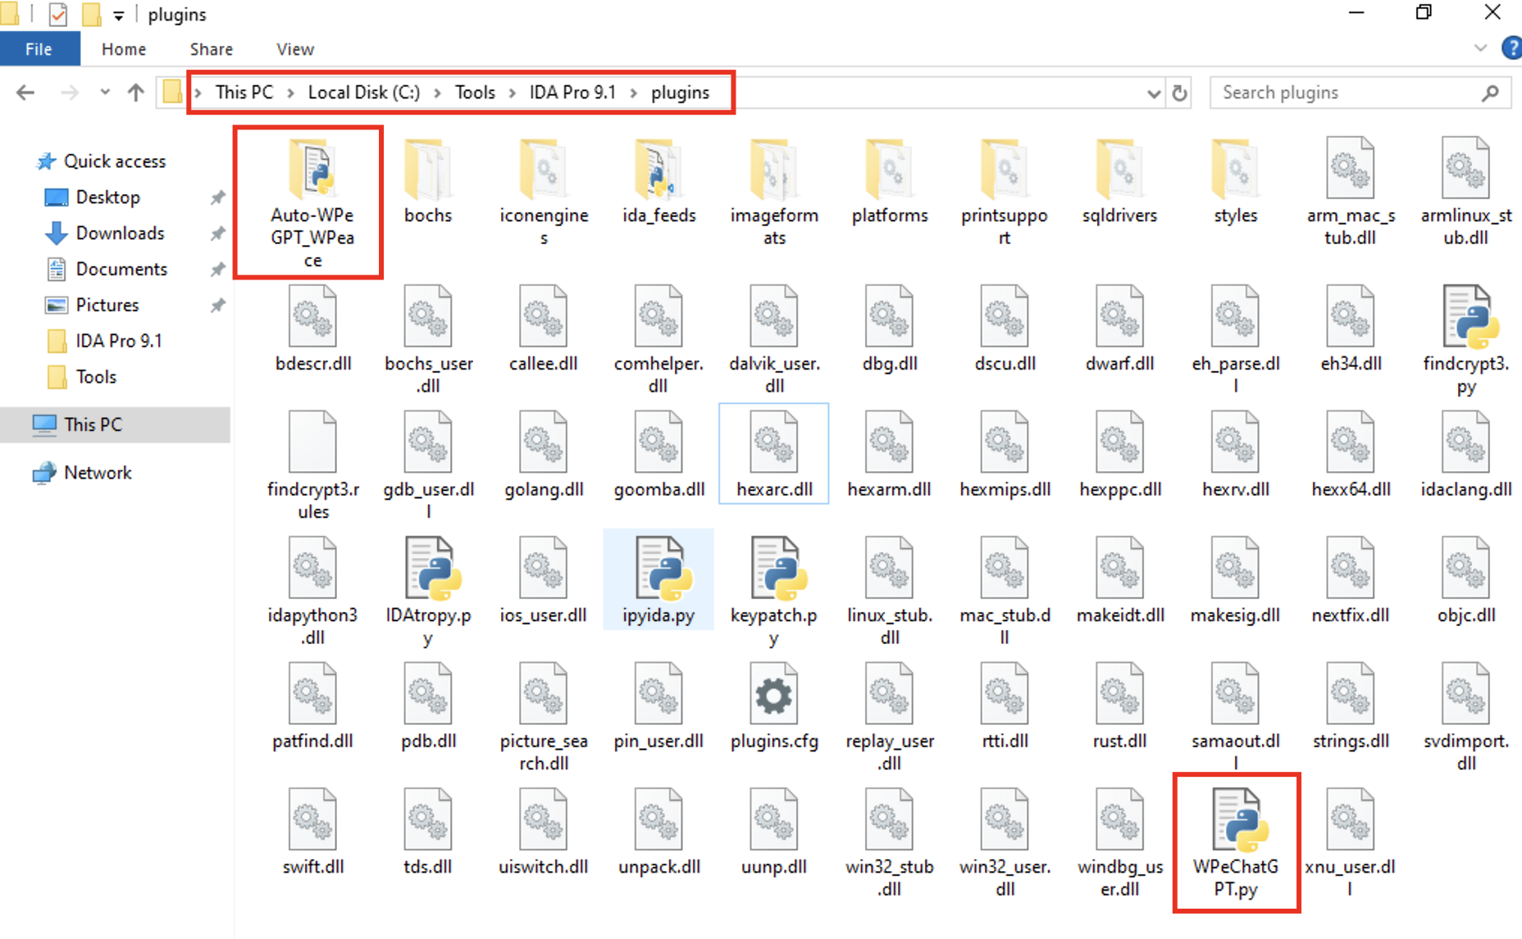Refresh the plugins folder view
Image resolution: width=1522 pixels, height=939 pixels.
(x=1180, y=93)
